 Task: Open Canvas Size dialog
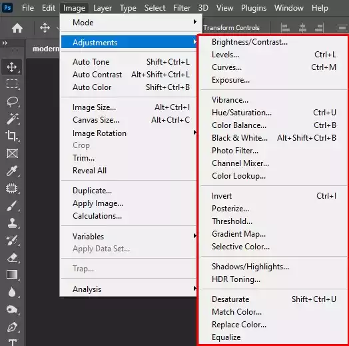(129, 120)
